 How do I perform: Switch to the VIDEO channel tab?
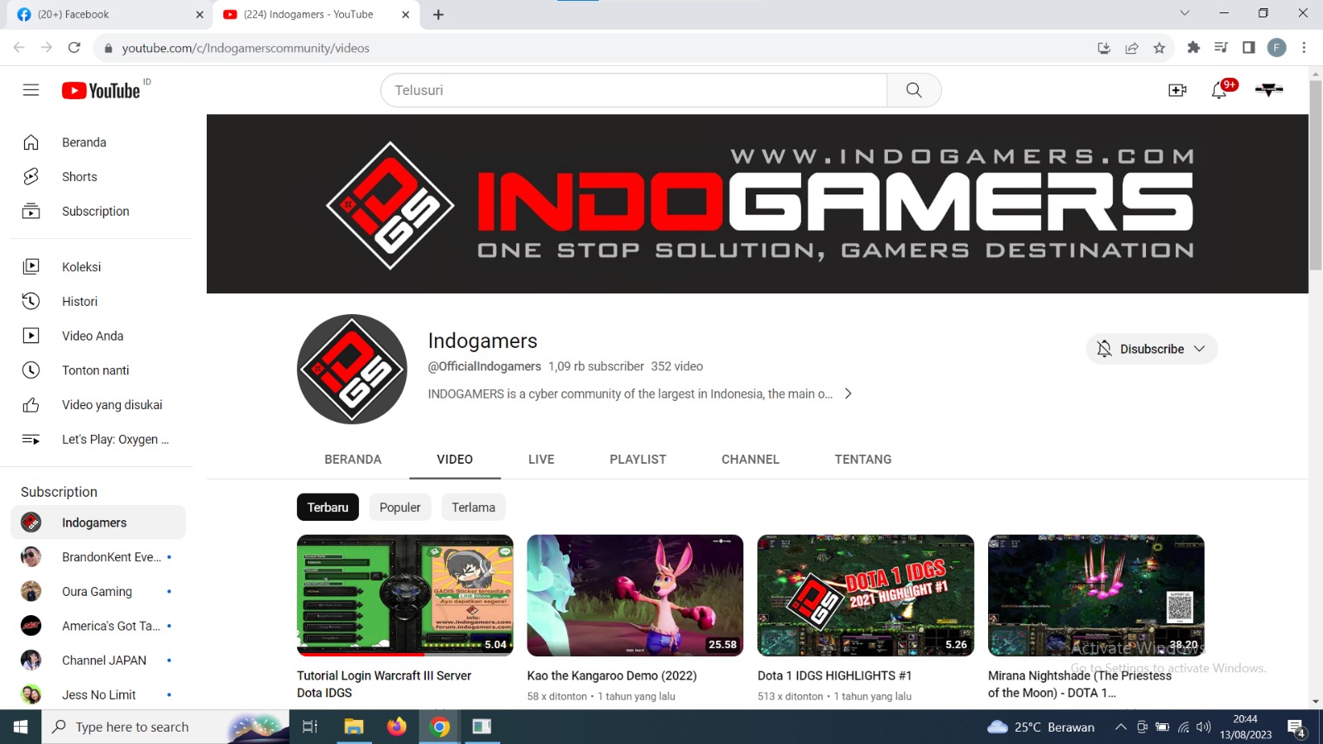tap(455, 460)
